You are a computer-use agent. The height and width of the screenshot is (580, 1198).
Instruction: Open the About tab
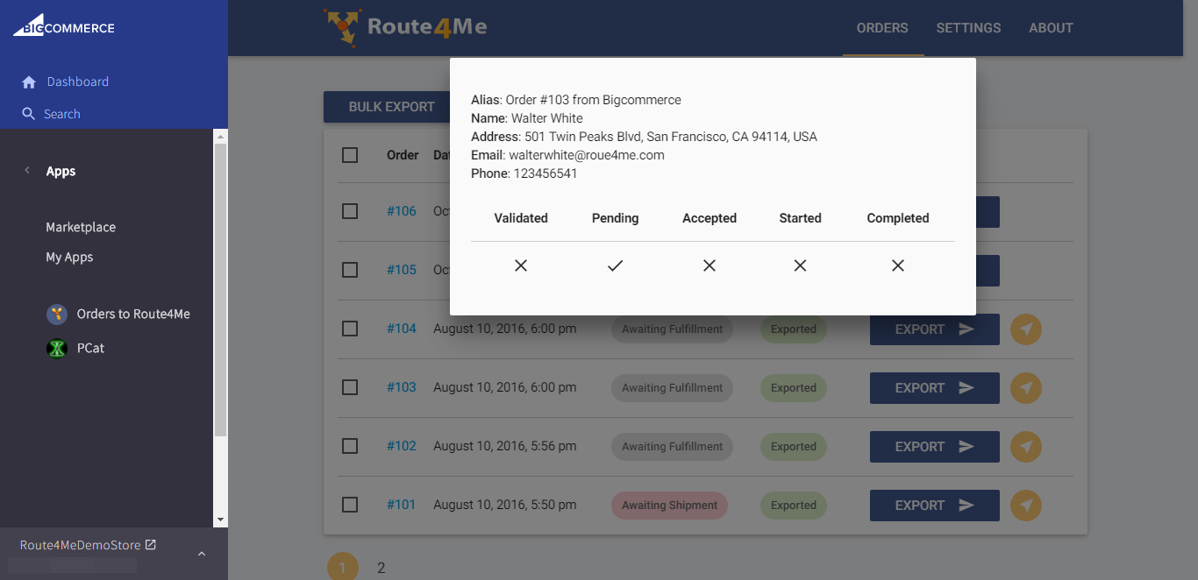pos(1051,28)
